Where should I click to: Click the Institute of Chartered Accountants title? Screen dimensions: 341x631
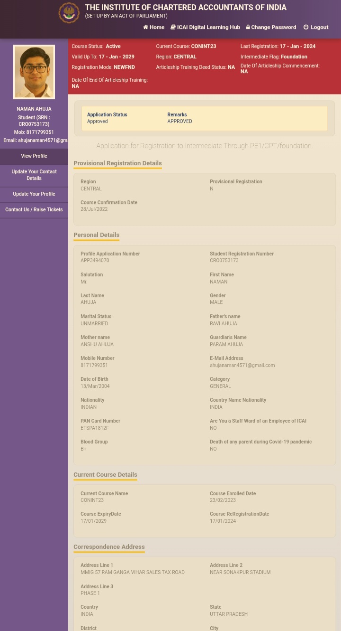pos(186,8)
